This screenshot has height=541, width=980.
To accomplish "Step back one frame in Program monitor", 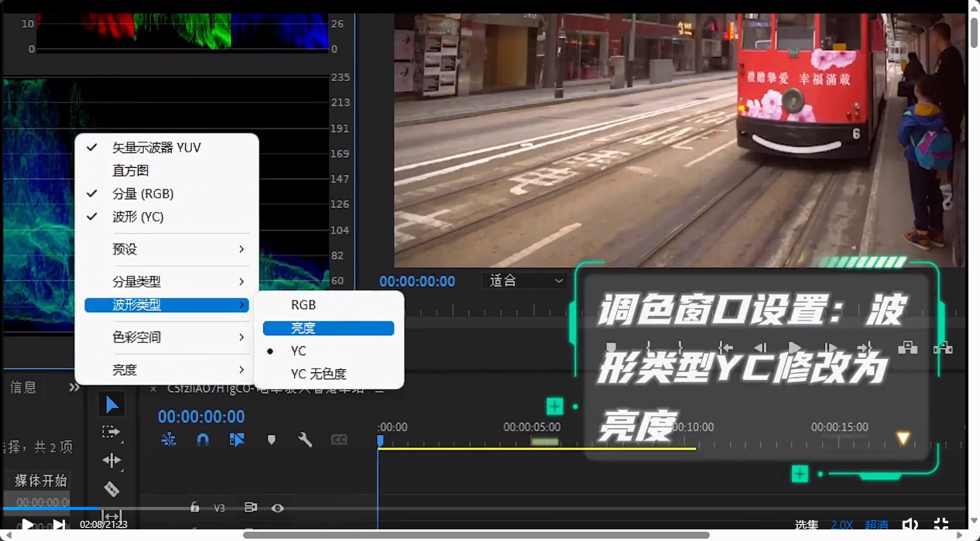I will point(760,348).
